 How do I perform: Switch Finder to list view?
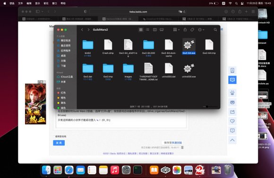(148, 30)
